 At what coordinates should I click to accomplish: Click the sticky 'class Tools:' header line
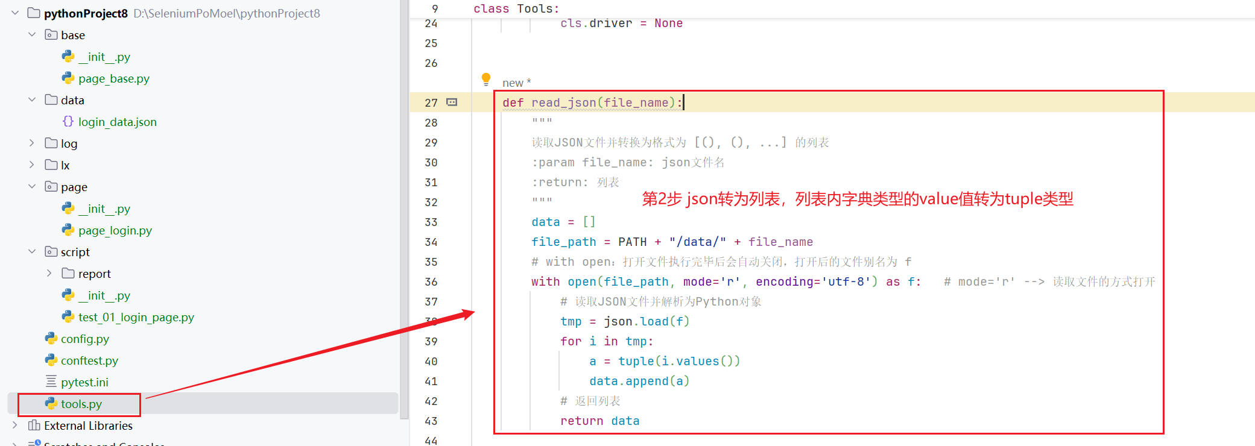click(516, 8)
